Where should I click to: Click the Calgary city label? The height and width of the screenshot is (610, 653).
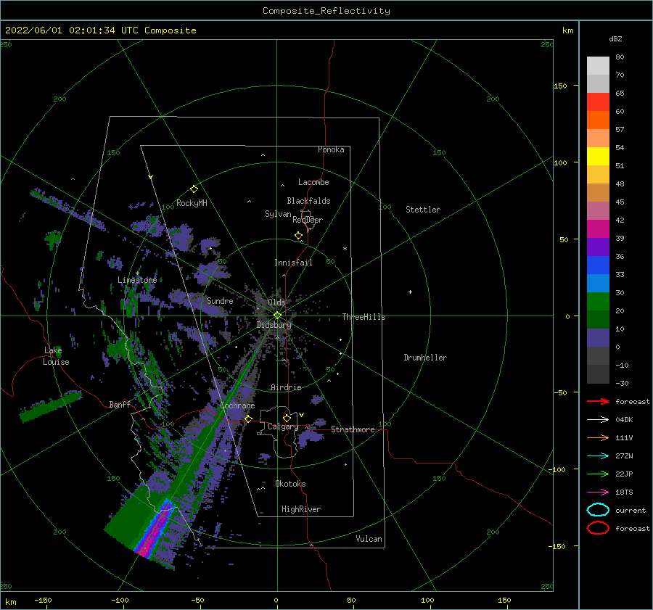(283, 426)
